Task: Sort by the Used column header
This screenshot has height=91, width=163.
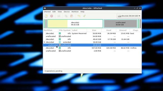Action: tap(109, 30)
